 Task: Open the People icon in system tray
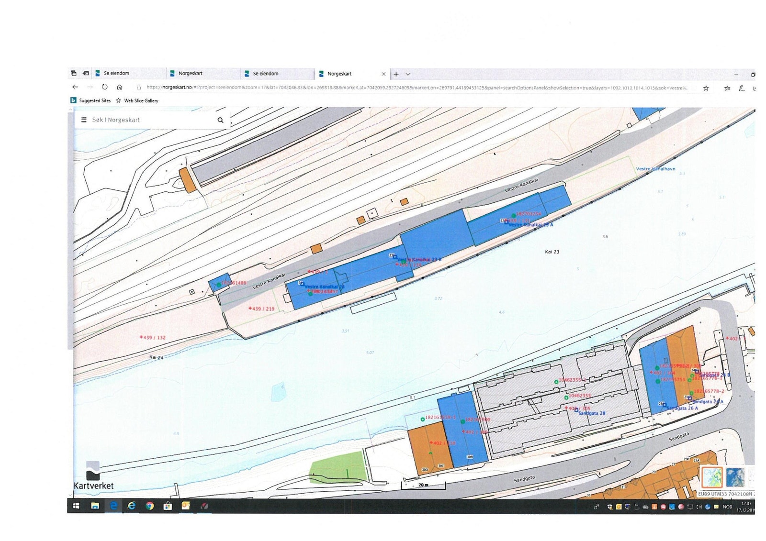[x=597, y=507]
